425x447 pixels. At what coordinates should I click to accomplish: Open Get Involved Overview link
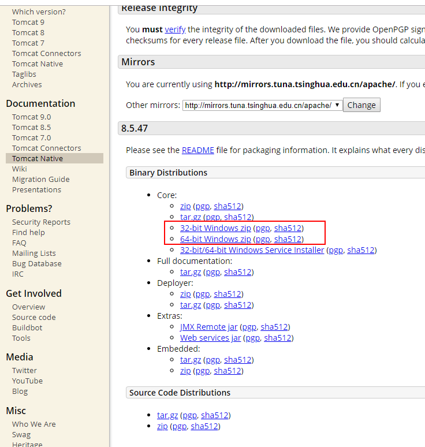coord(28,307)
